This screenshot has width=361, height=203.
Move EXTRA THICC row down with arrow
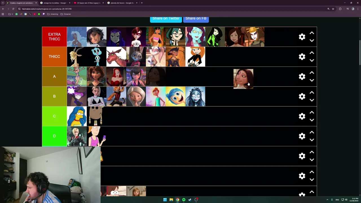point(312,41)
